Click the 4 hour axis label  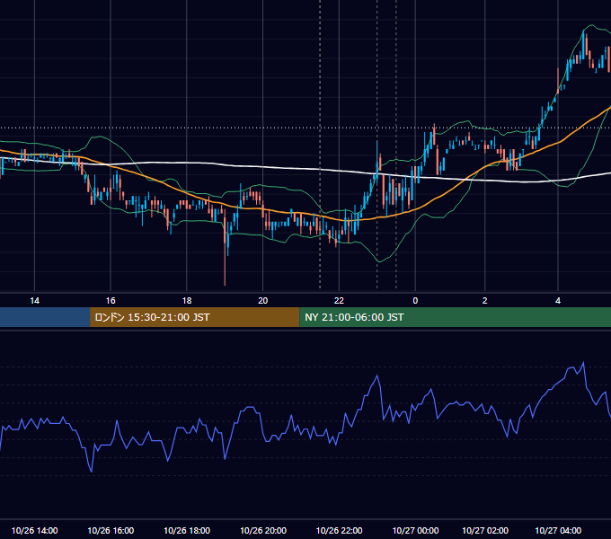(558, 300)
